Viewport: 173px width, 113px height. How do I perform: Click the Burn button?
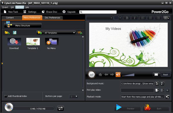pyautogui.click(x=156, y=108)
